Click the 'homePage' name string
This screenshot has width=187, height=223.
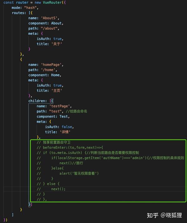point(51,65)
